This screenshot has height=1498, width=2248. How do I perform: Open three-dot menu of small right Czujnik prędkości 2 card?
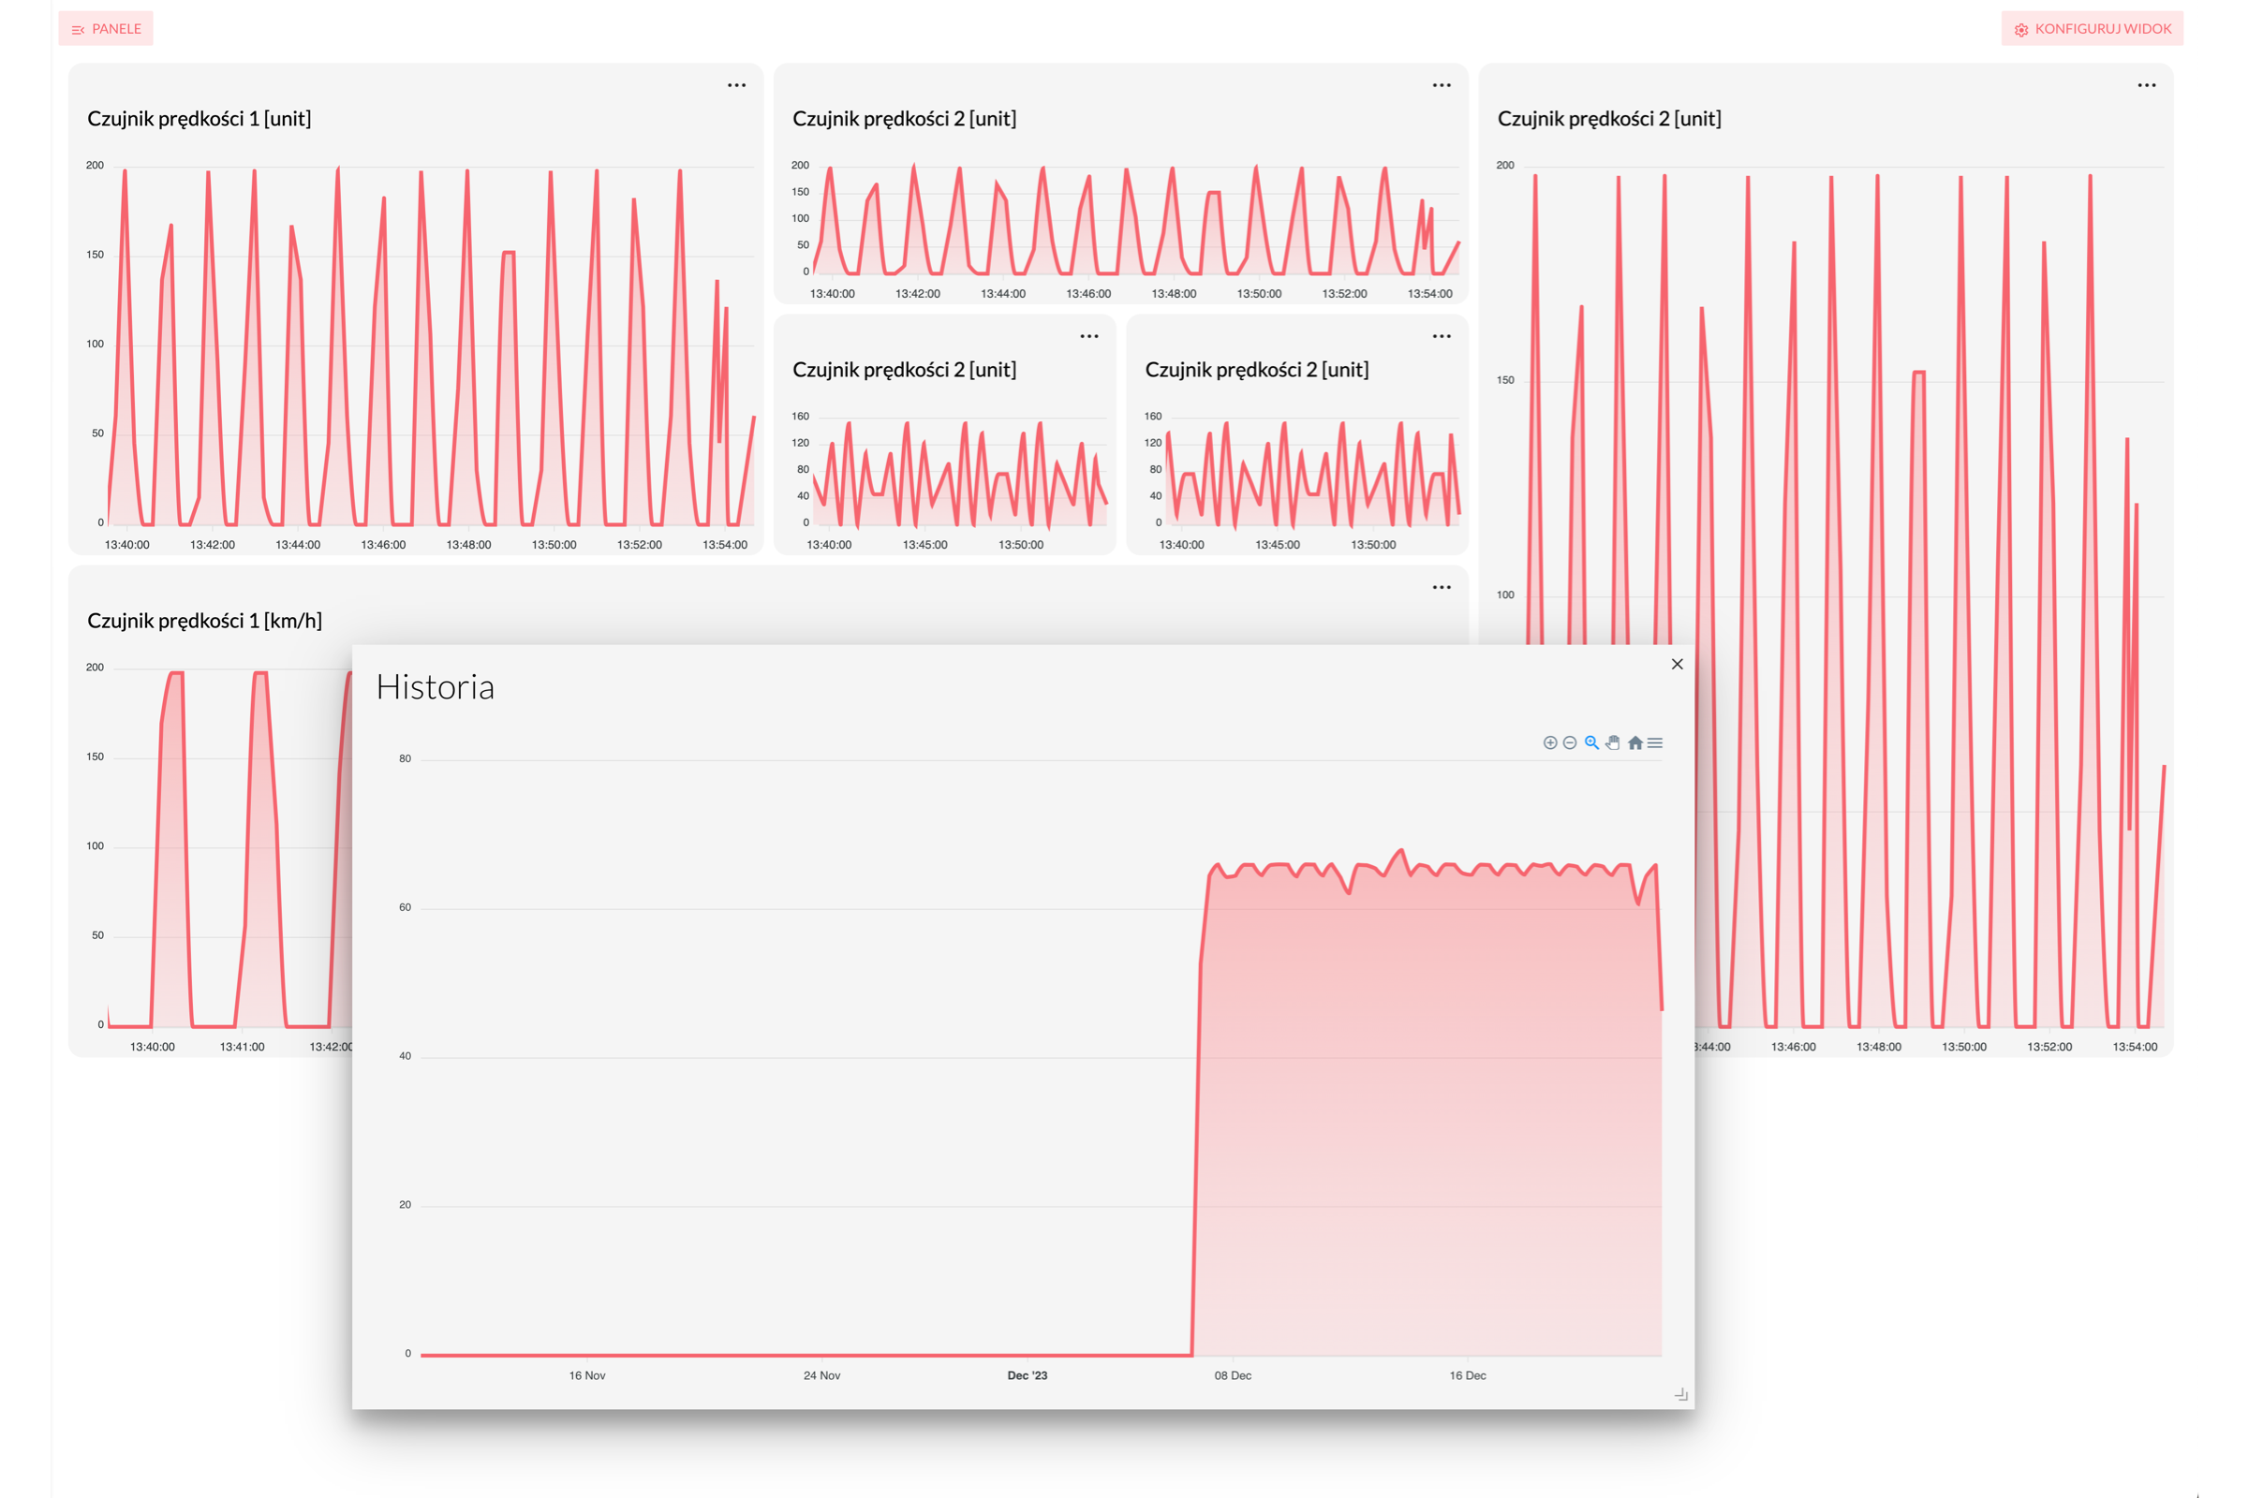1442,336
